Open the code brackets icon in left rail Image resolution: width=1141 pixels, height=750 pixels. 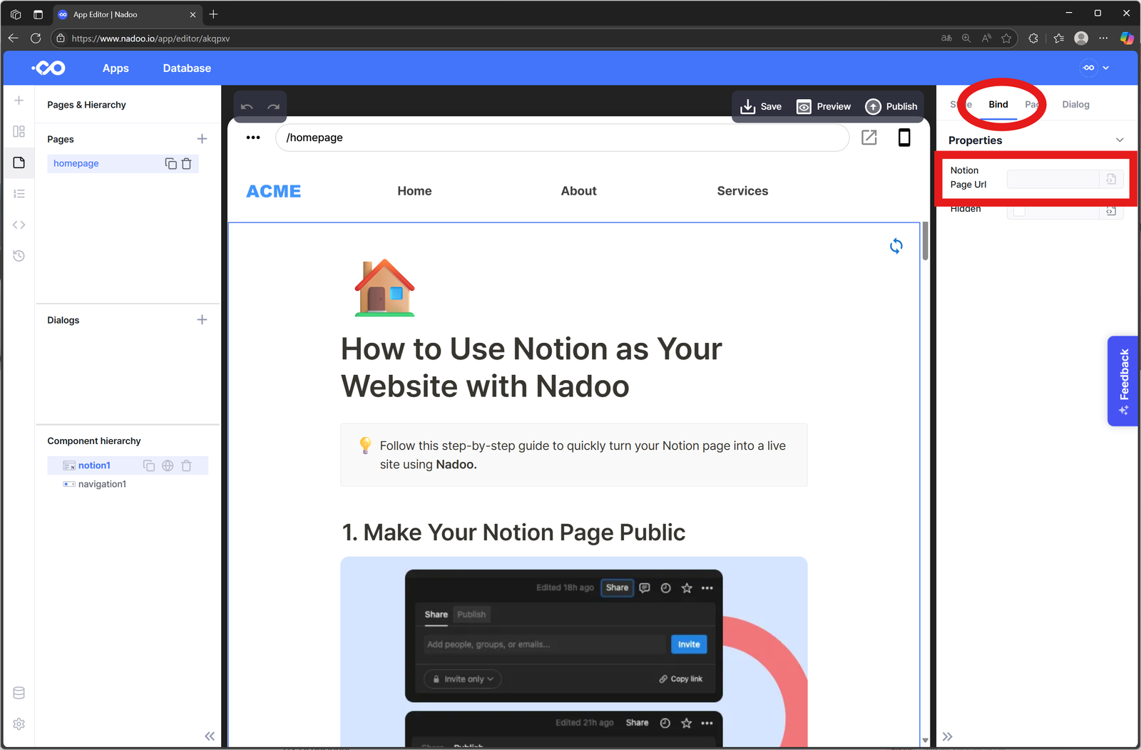pyautogui.click(x=19, y=225)
